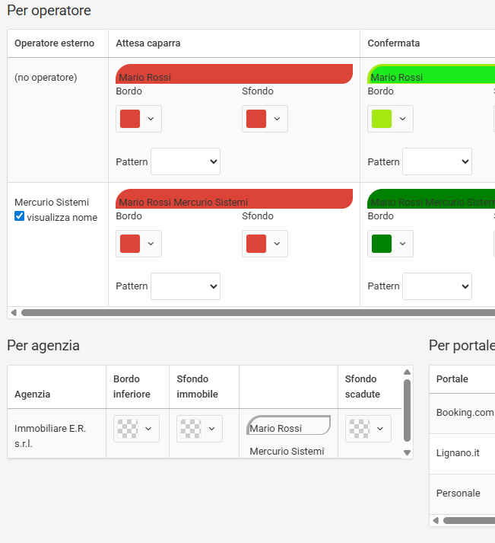Open Bordo inferiore picker for Immobiliare E.R.
The width and height of the screenshot is (495, 543).
point(137,429)
